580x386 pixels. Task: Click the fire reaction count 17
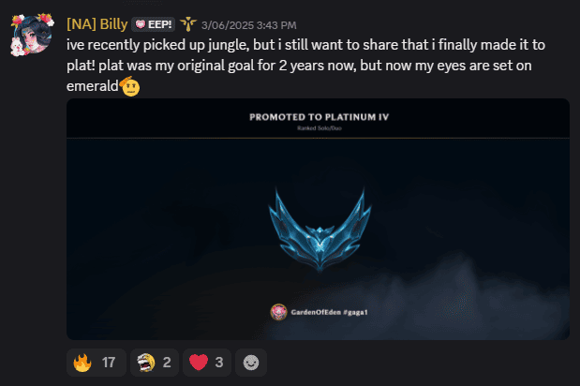pos(109,363)
